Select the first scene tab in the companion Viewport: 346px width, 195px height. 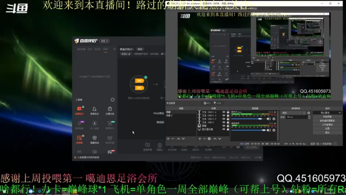click(x=81, y=49)
